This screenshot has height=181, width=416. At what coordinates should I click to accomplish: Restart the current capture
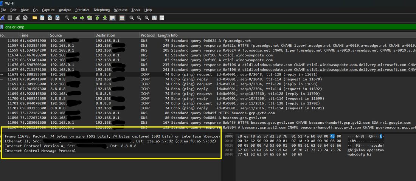17,18
